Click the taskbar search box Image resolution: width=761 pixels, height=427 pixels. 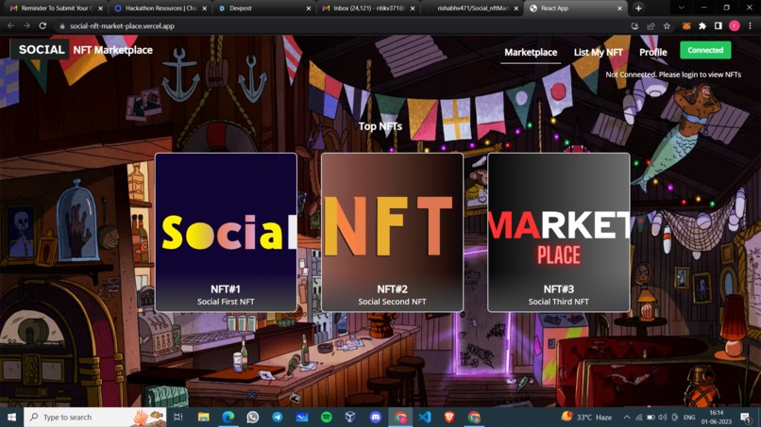point(94,417)
